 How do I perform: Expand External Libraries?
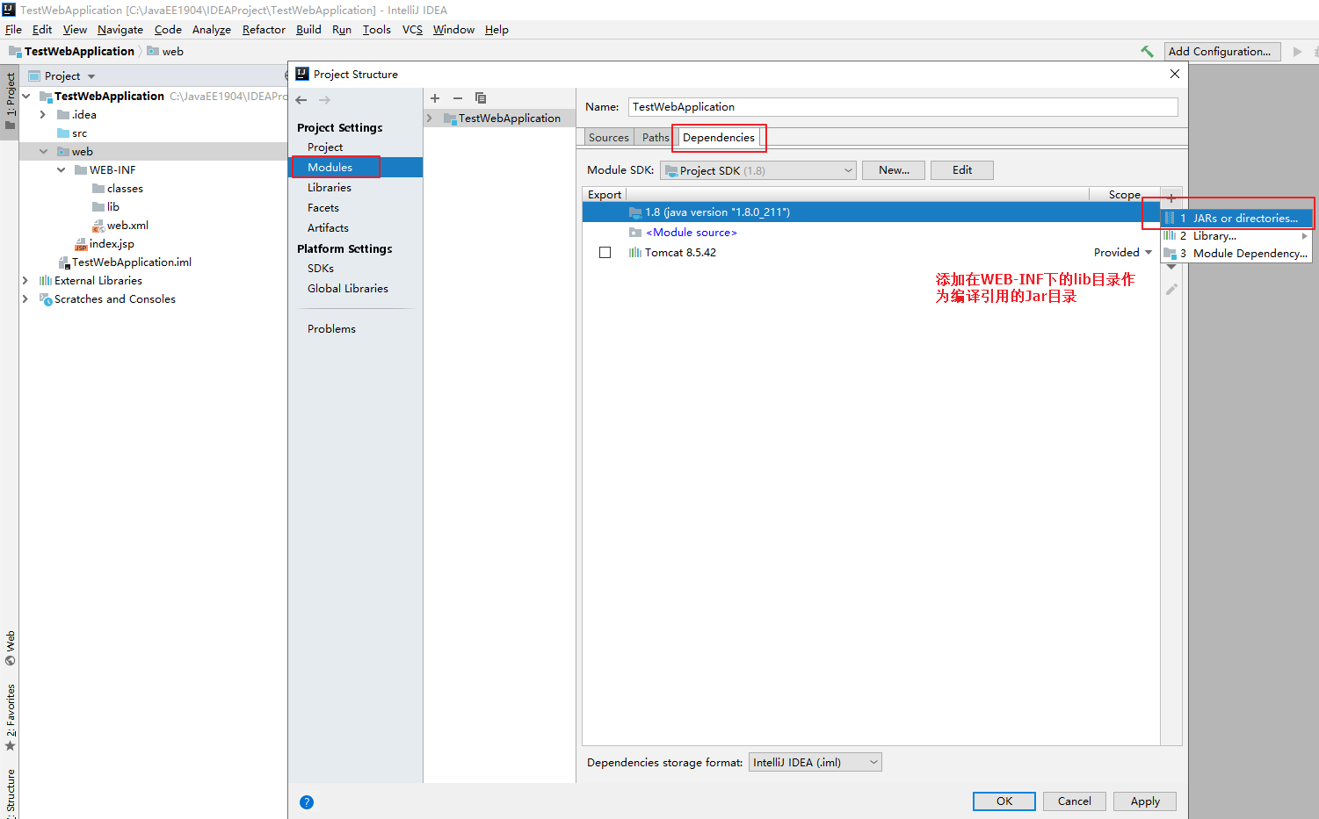[25, 281]
